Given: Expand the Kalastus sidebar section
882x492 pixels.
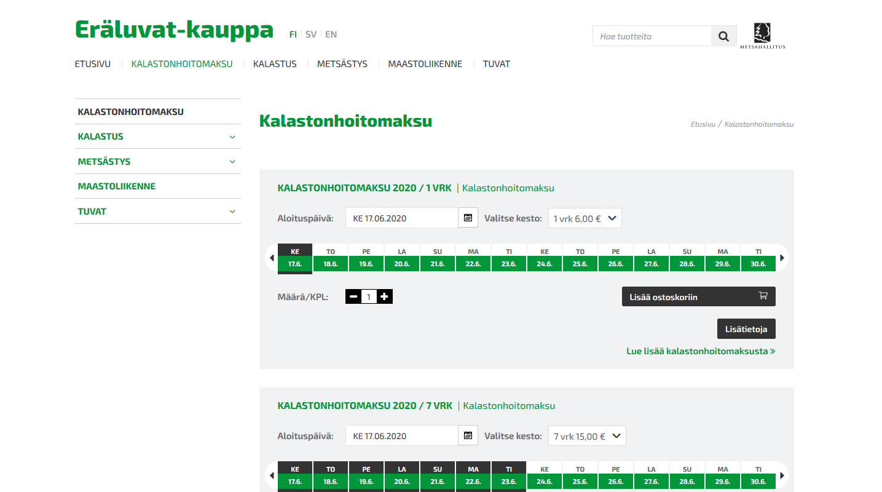Looking at the screenshot, I should coord(232,137).
